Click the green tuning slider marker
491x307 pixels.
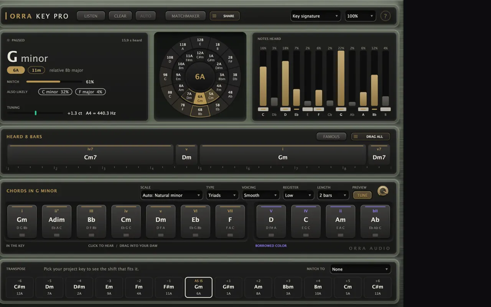[x=36, y=113]
